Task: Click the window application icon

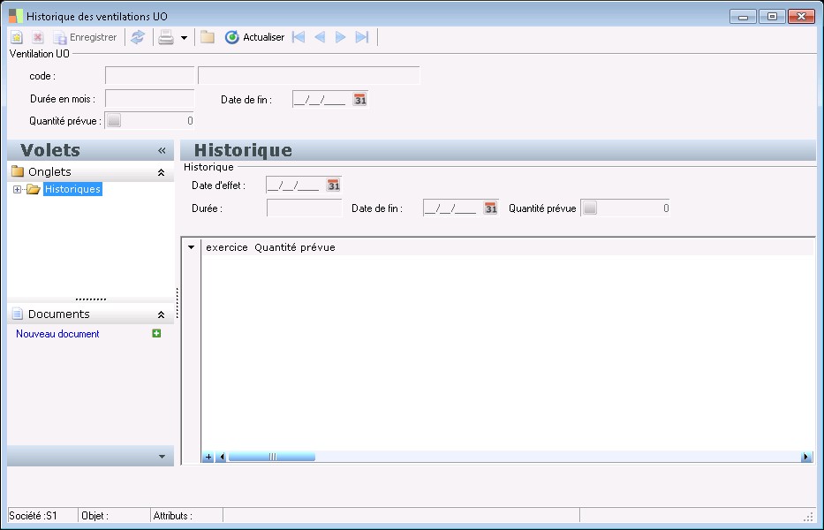Action: pos(16,16)
